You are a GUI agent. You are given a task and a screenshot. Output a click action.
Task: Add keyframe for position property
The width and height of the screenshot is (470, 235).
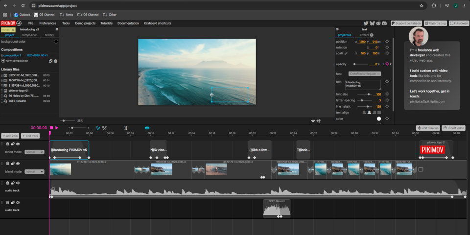click(x=387, y=42)
